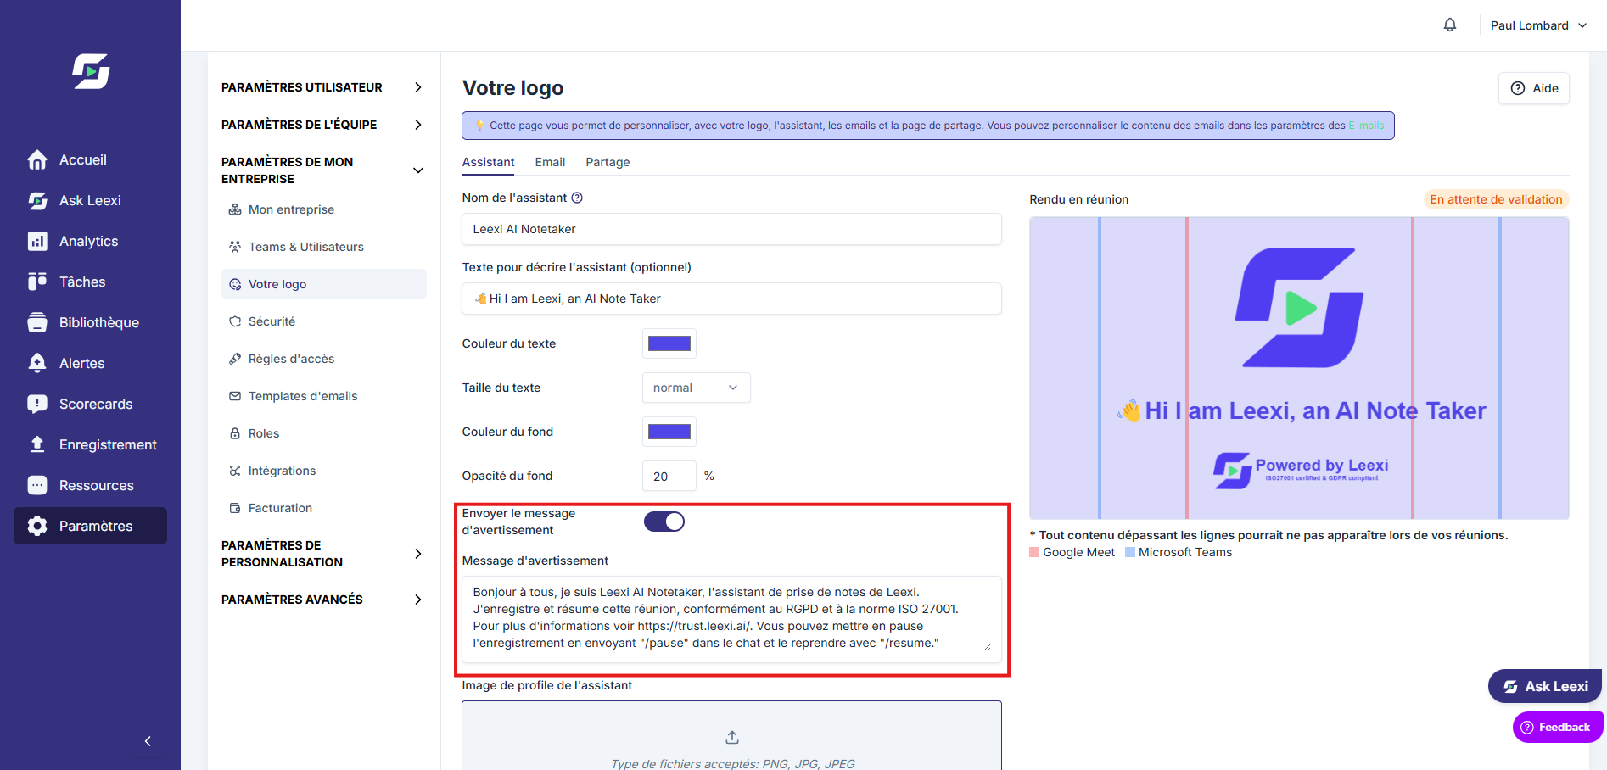The width and height of the screenshot is (1607, 770).
Task: Click the Feedback button
Action: click(x=1558, y=727)
